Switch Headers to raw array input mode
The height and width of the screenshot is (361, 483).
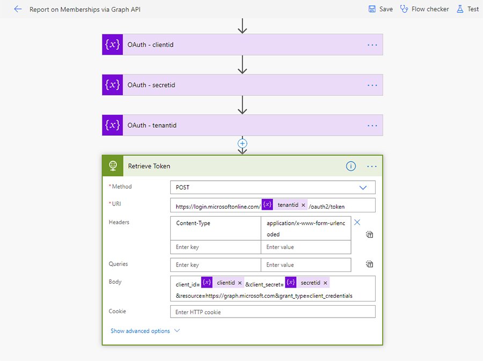point(368,234)
